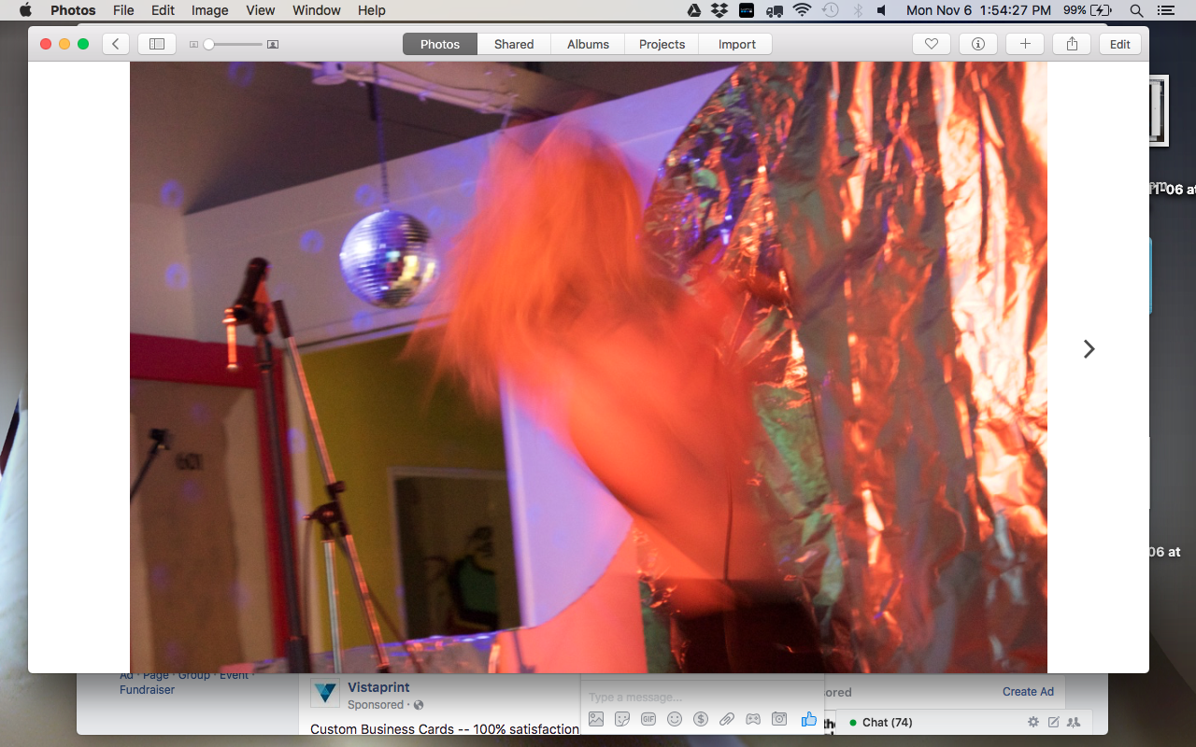
Task: Open the Edit menu in menu bar
Action: coord(164,10)
